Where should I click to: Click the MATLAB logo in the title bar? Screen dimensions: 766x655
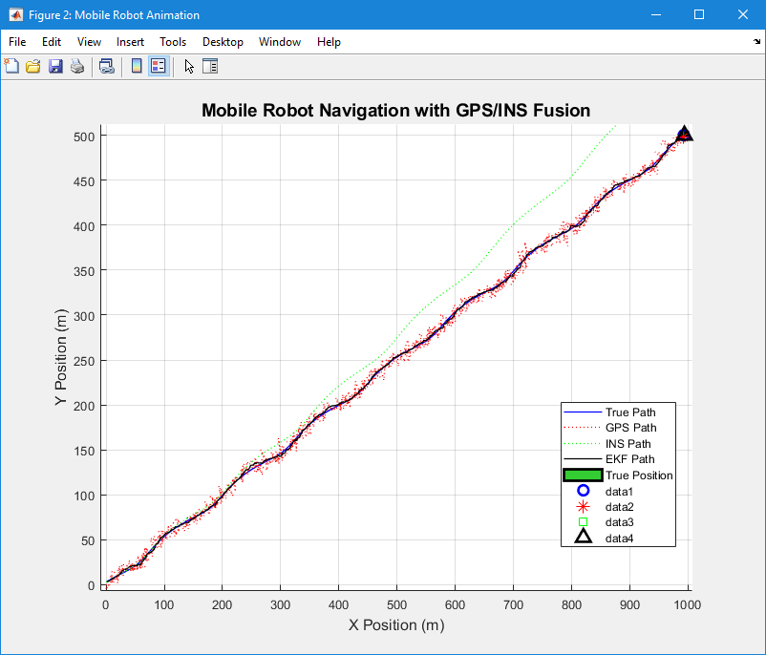pos(15,15)
